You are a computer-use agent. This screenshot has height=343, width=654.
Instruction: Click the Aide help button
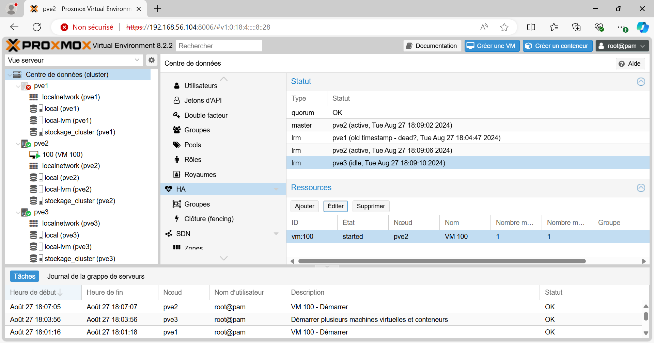pyautogui.click(x=630, y=64)
